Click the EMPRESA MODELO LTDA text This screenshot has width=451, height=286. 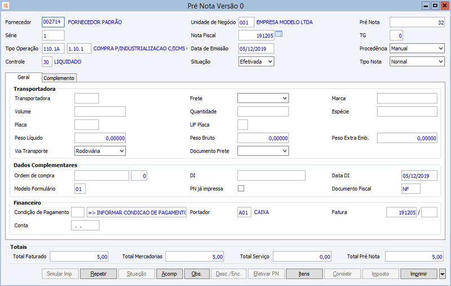point(285,22)
